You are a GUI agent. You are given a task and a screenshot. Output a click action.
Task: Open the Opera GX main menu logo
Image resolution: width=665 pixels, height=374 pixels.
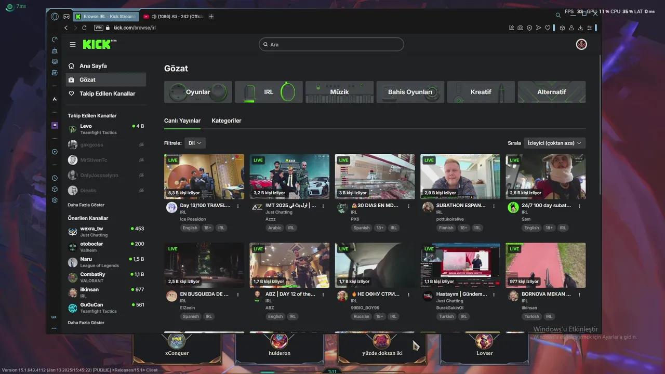pos(55,17)
